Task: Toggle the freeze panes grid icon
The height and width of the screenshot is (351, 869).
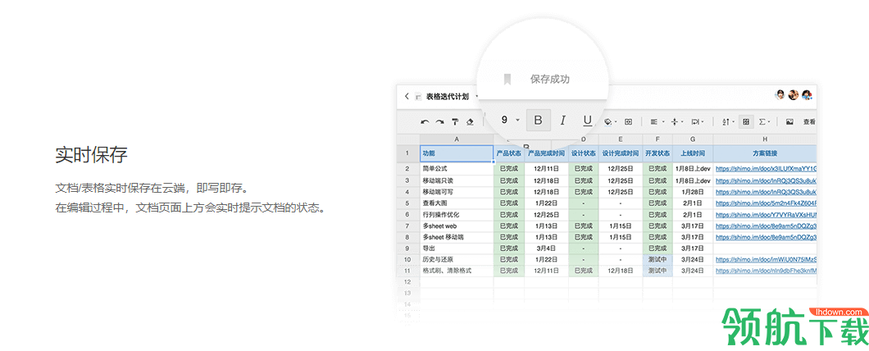Action: click(x=746, y=121)
